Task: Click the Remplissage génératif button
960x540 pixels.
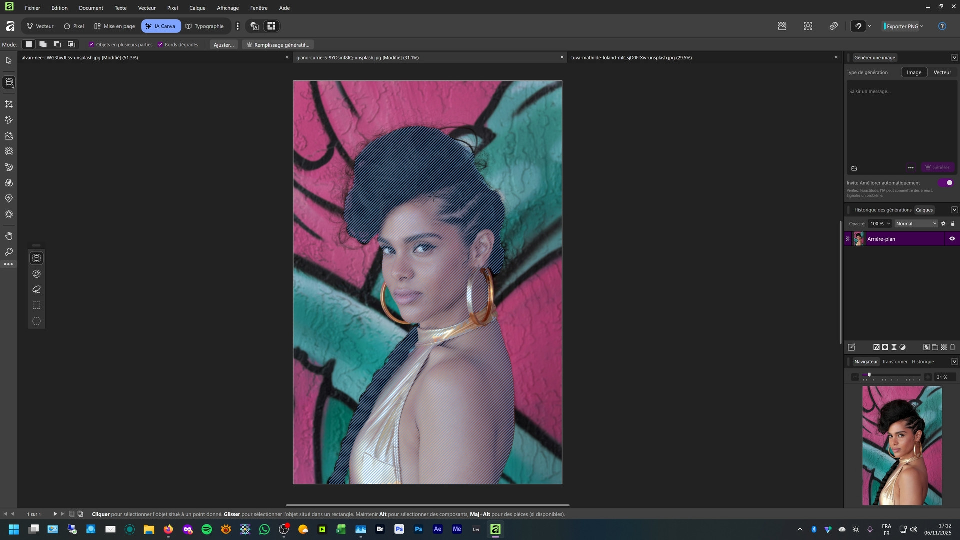Action: coord(278,45)
